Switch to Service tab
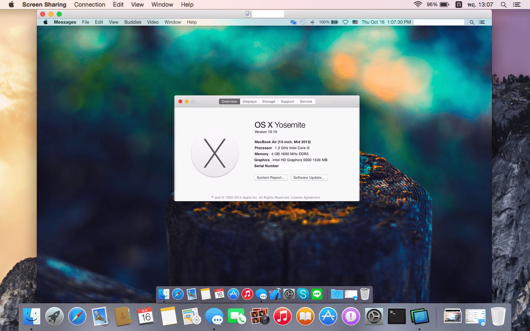530x331 pixels. coord(306,101)
